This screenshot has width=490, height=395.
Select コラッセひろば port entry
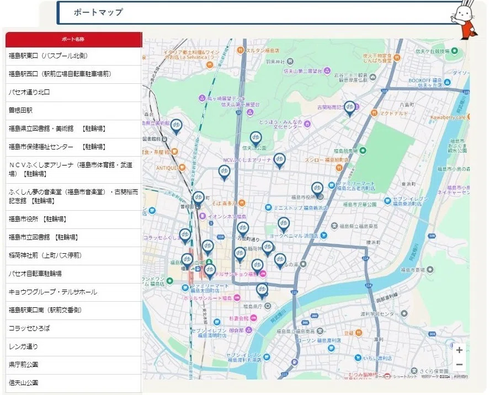tap(73, 328)
